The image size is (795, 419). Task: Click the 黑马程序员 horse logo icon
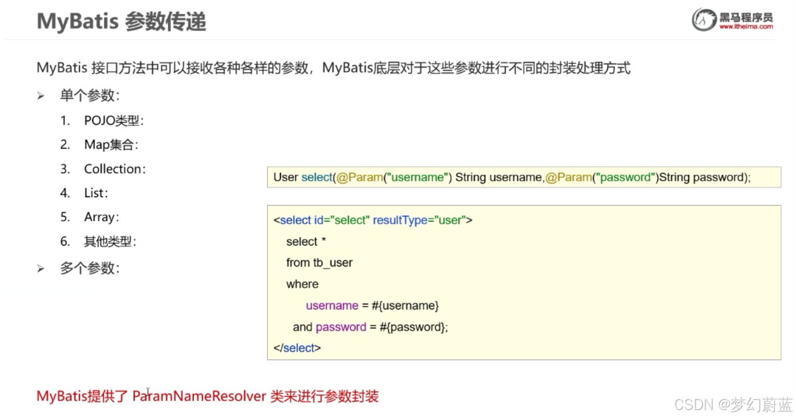pos(704,20)
